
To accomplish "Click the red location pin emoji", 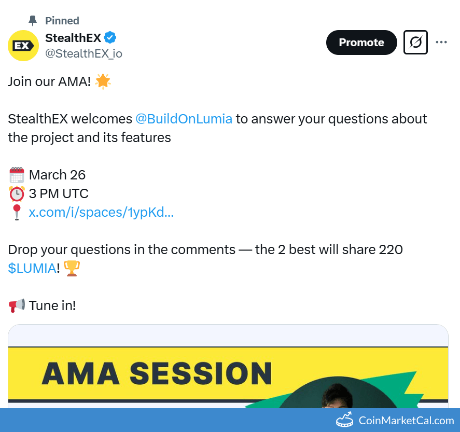I will click(x=17, y=213).
